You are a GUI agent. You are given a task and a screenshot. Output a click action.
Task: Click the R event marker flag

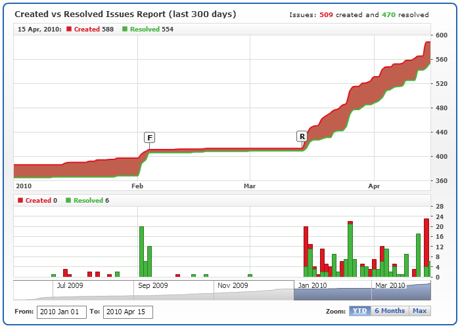tap(302, 136)
